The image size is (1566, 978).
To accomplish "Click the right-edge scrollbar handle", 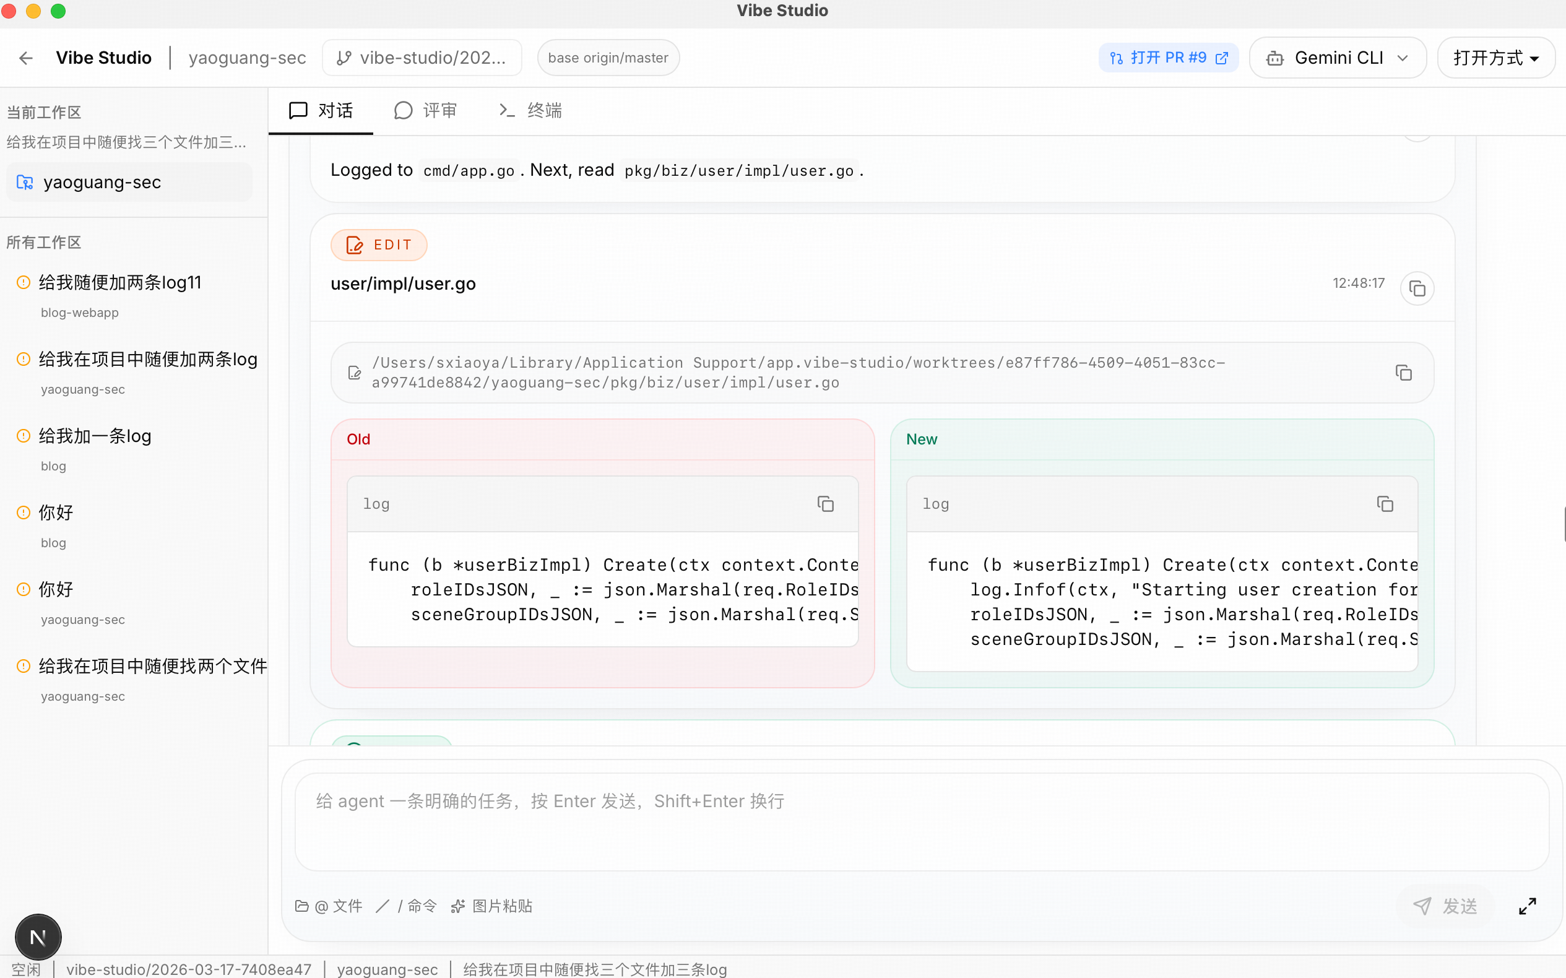I will [1564, 524].
